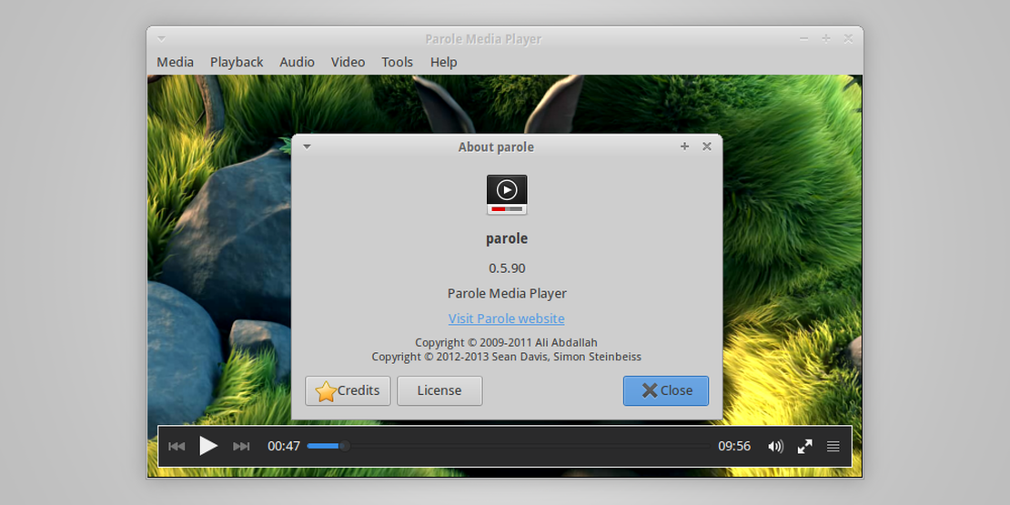This screenshot has width=1010, height=505.
Task: Open the Tools menu
Action: tap(397, 62)
